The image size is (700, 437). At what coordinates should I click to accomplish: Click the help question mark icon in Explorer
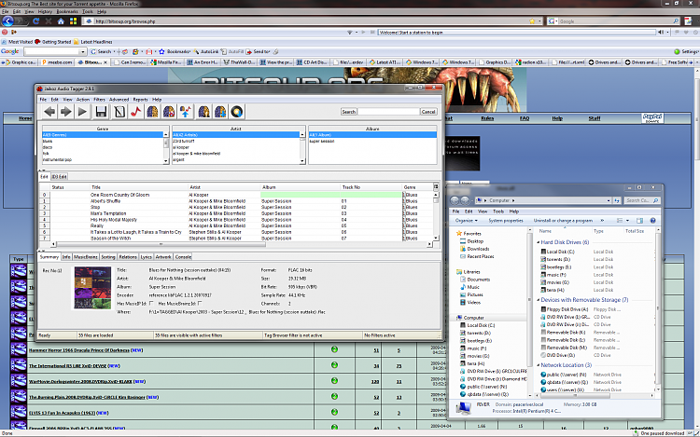[x=652, y=221]
